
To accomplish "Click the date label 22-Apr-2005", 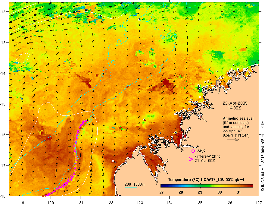I will 235,103.
